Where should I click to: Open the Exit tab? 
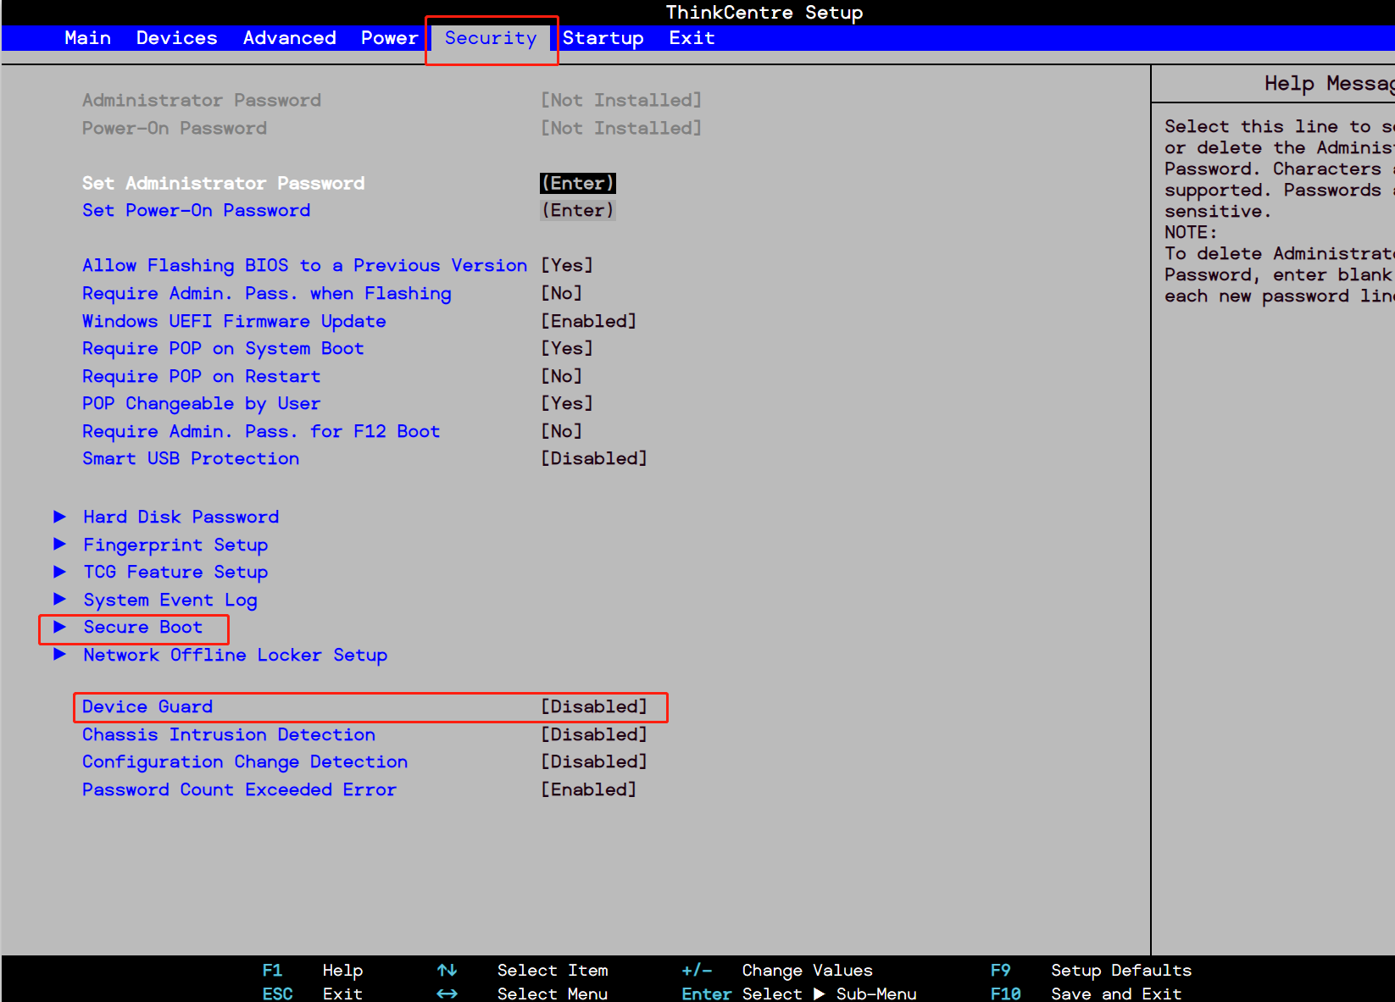(x=692, y=38)
